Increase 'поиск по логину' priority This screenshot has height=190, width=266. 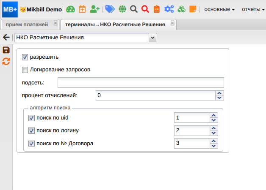(213, 128)
